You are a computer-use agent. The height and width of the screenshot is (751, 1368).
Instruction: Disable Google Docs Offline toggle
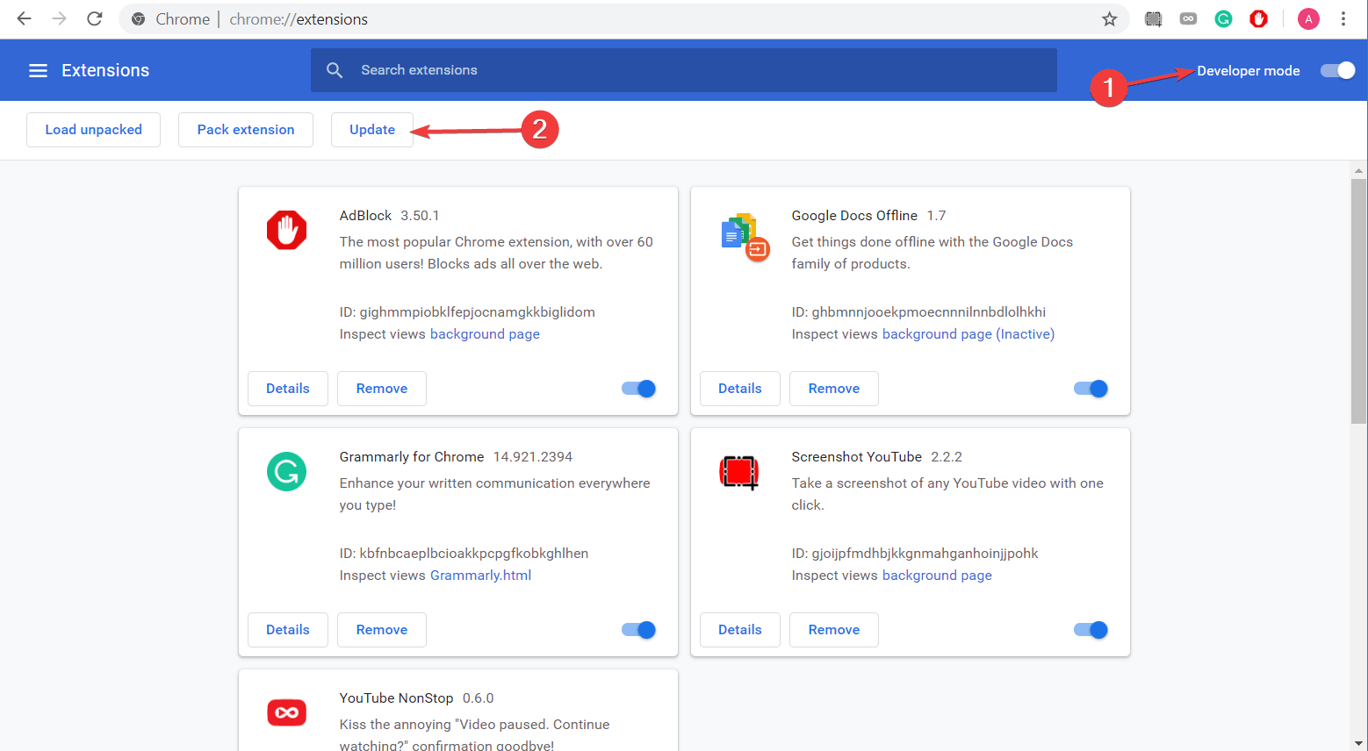point(1091,389)
